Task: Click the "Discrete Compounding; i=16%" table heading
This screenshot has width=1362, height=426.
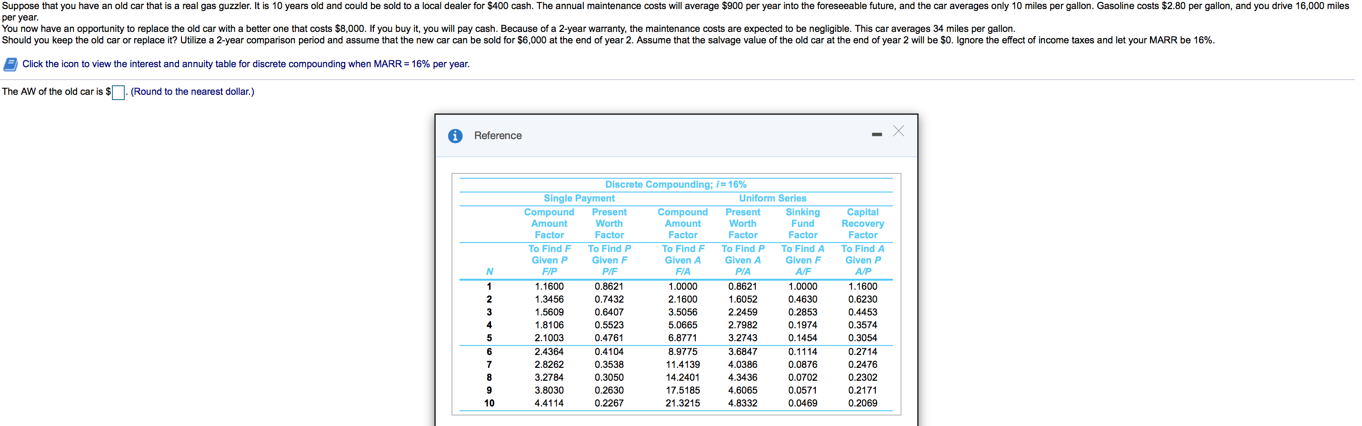Action: [676, 185]
